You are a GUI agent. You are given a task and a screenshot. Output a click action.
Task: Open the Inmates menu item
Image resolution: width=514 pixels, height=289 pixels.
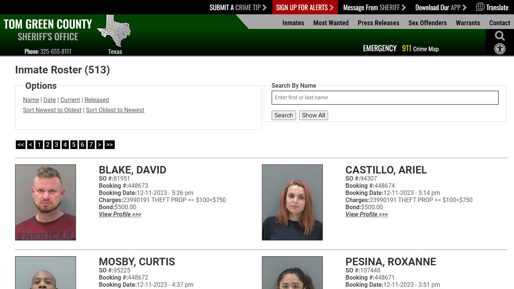coord(293,23)
